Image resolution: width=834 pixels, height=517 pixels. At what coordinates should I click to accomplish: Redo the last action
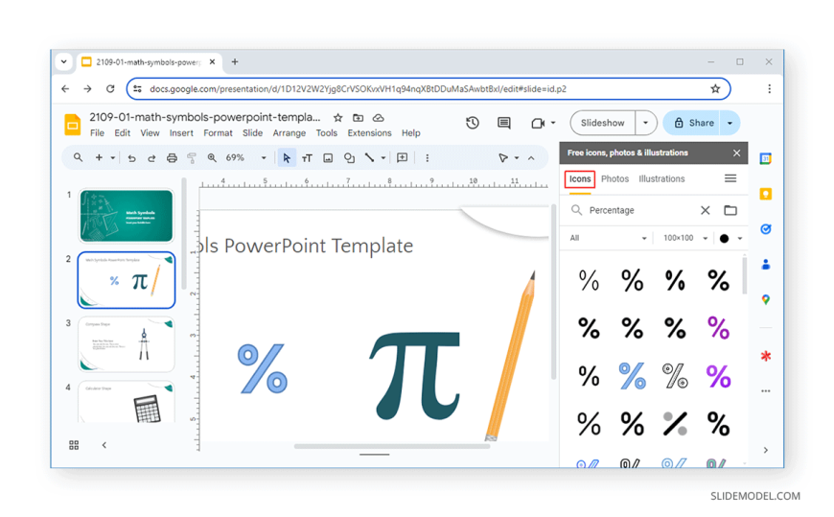coord(151,158)
